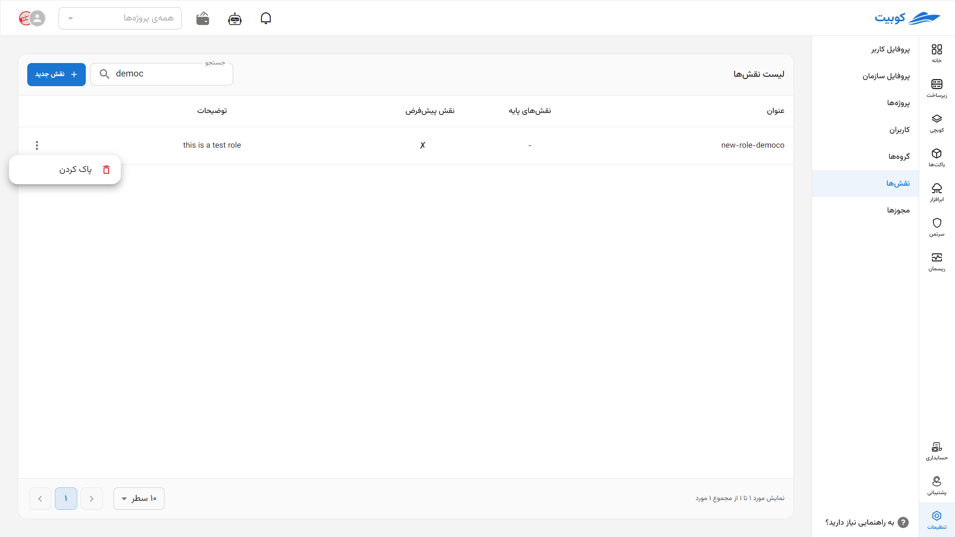Open پروفایل کاربر settings page
The height and width of the screenshot is (537, 955).
(x=865, y=49)
